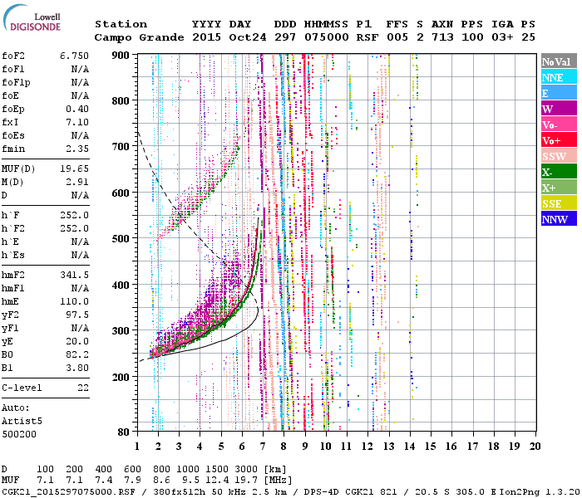Image resolution: width=582 pixels, height=498 pixels.
Task: Click the M(D) value 2.91
Action: click(77, 183)
